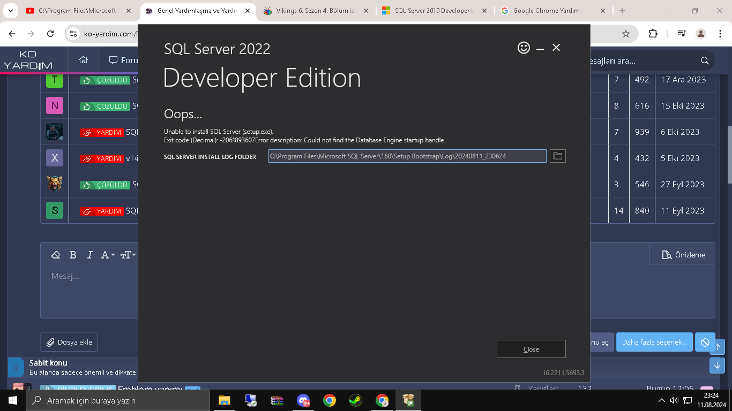Toggle italic formatting in message editor
The height and width of the screenshot is (411, 732).
pos(89,255)
